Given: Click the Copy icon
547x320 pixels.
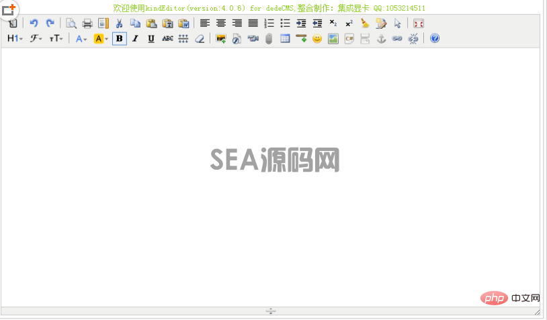Looking at the screenshot, I should tap(135, 23).
